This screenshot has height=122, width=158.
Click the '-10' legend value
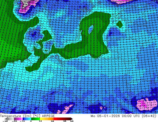[x=22, y=121]
